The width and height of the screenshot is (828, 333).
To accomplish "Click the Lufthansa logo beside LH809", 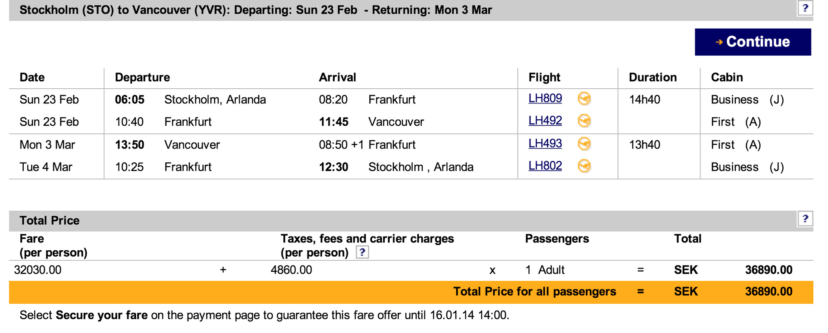I will click(x=584, y=99).
